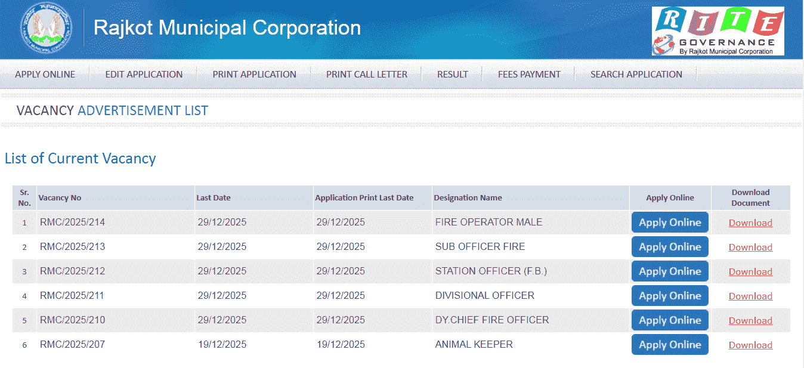
Task: Download document for vacancy RMC/2025/214
Action: coord(750,223)
